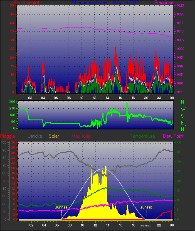Click the Pressione axis title
Image resolution: width=195 pixels, height=231 pixels.
pyautogui.click(x=164, y=2)
